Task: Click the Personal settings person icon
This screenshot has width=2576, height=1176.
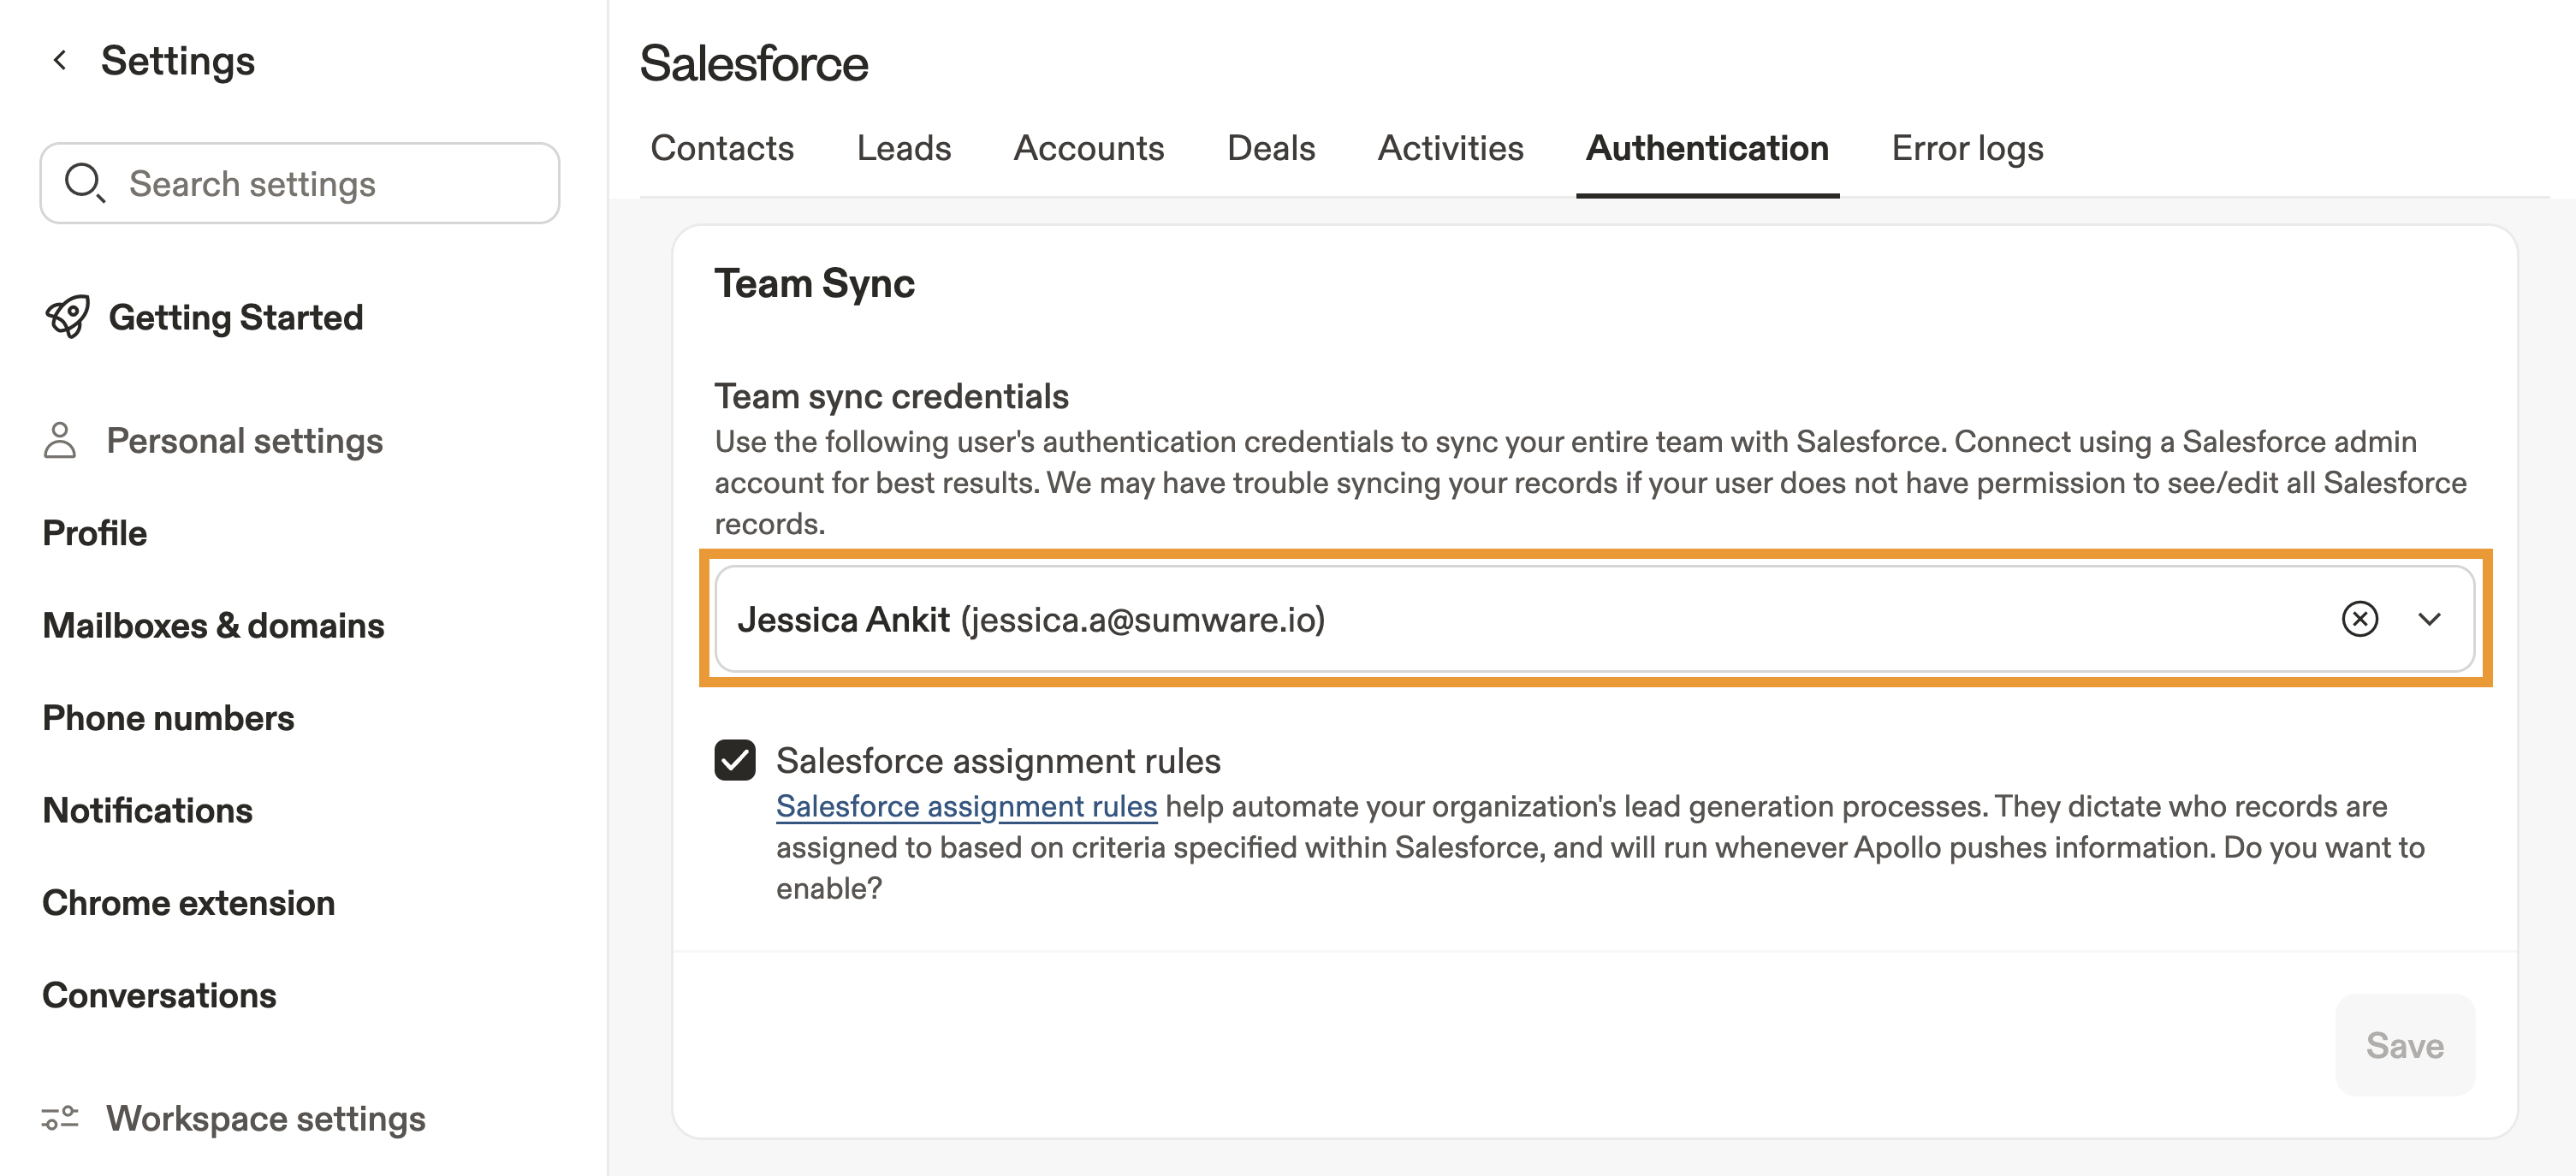Action: point(60,440)
